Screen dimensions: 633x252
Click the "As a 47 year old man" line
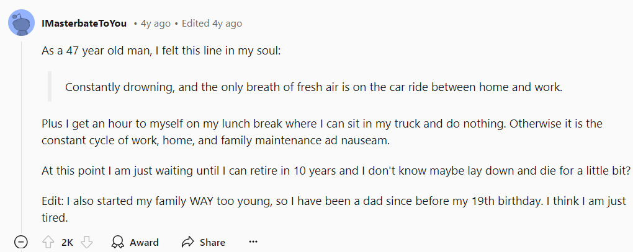(x=161, y=51)
